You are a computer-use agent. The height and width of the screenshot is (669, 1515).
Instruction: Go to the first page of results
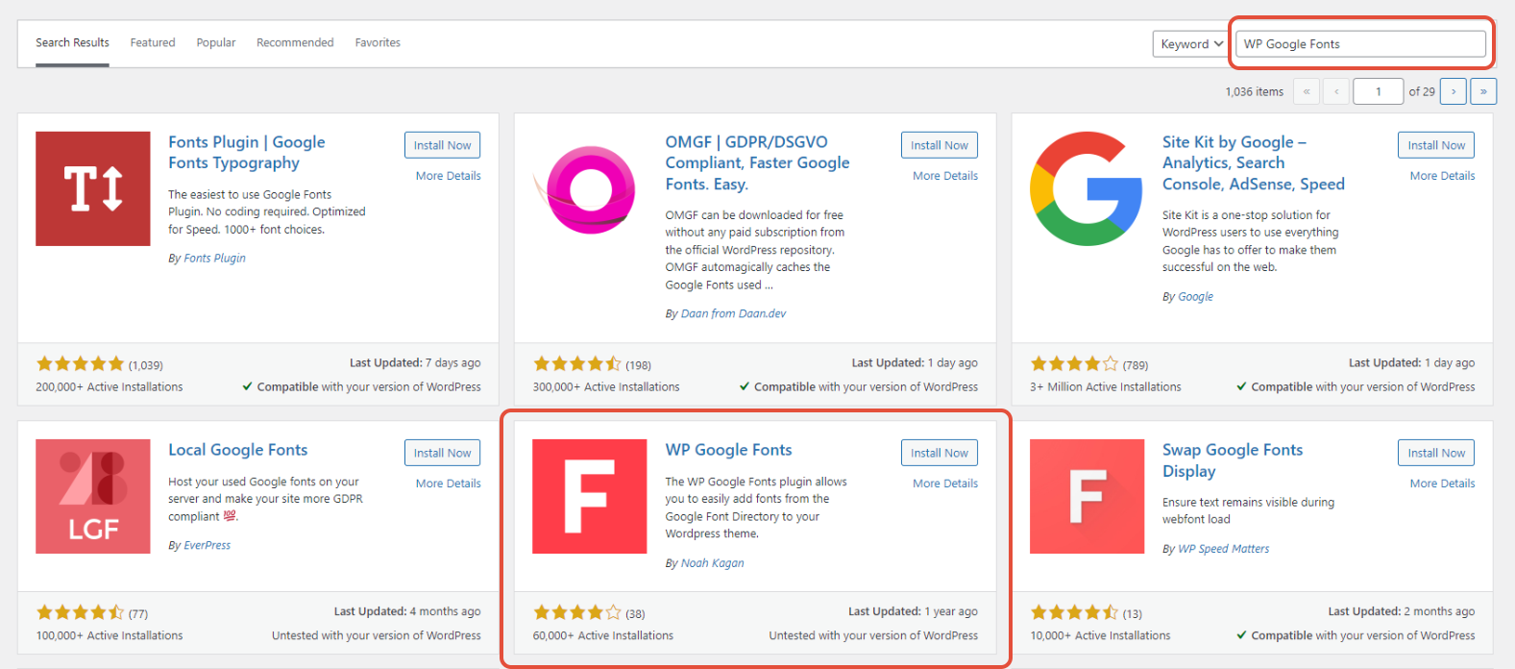pos(1307,91)
